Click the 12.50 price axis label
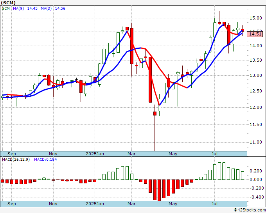 coord(256,91)
